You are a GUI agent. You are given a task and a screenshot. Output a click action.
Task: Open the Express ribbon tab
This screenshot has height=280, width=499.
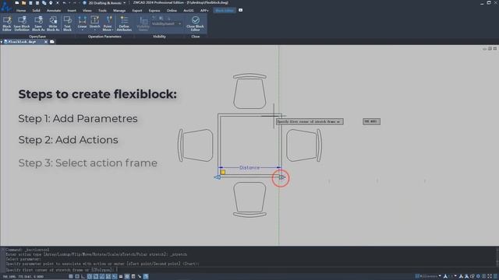pyautogui.click(x=154, y=10)
